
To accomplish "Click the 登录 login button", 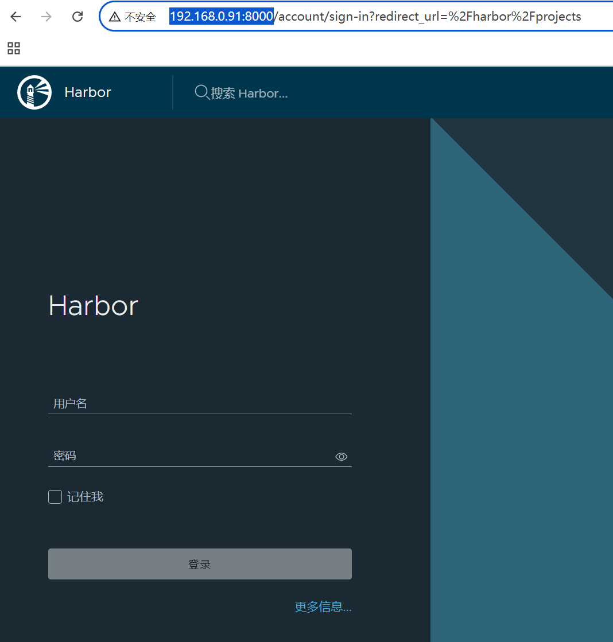I will click(200, 564).
